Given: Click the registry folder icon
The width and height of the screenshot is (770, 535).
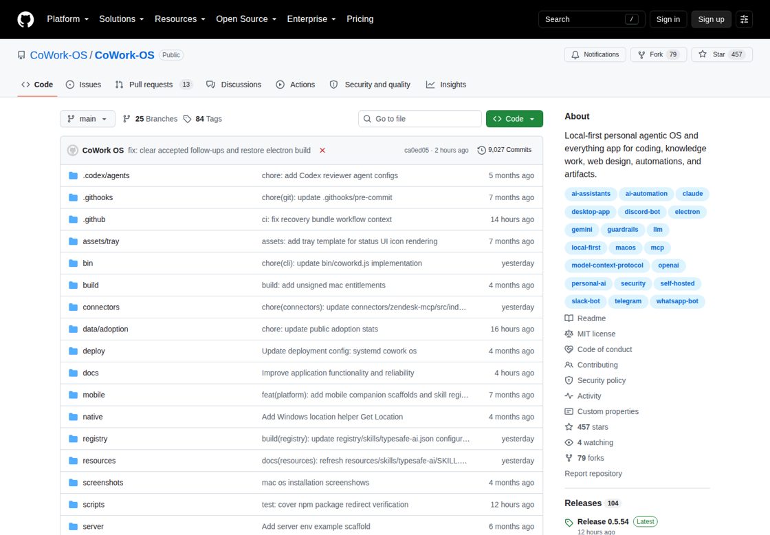Looking at the screenshot, I should click(x=73, y=439).
